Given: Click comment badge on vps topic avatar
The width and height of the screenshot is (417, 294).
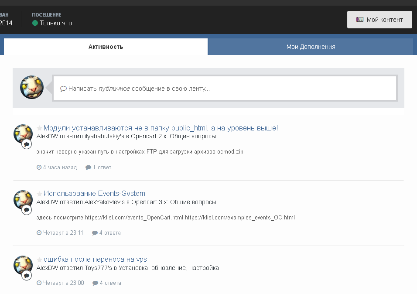Looking at the screenshot, I should click(27, 276).
